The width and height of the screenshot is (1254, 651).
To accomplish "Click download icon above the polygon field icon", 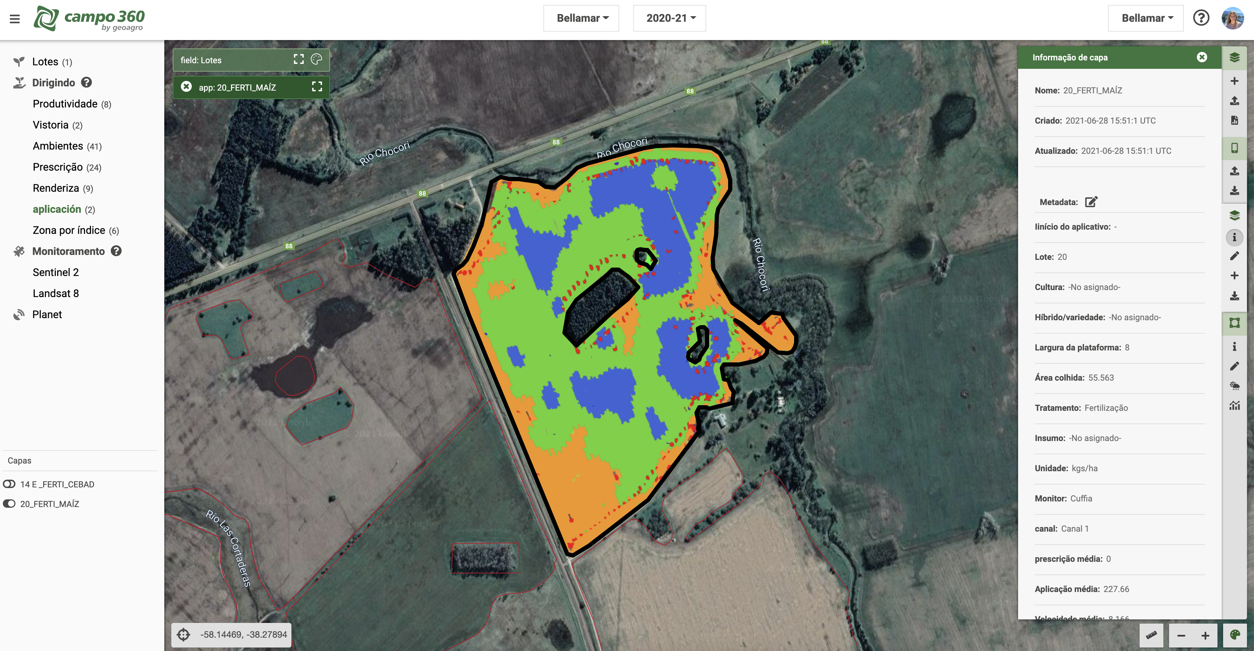I will click(x=1235, y=296).
